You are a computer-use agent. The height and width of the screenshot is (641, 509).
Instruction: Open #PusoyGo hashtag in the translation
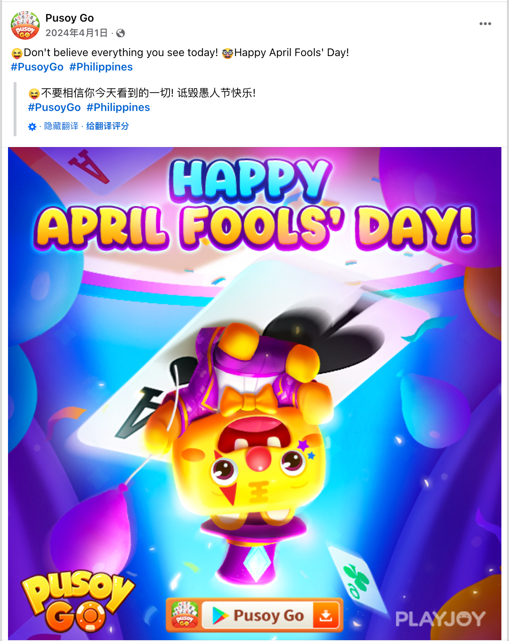55,107
